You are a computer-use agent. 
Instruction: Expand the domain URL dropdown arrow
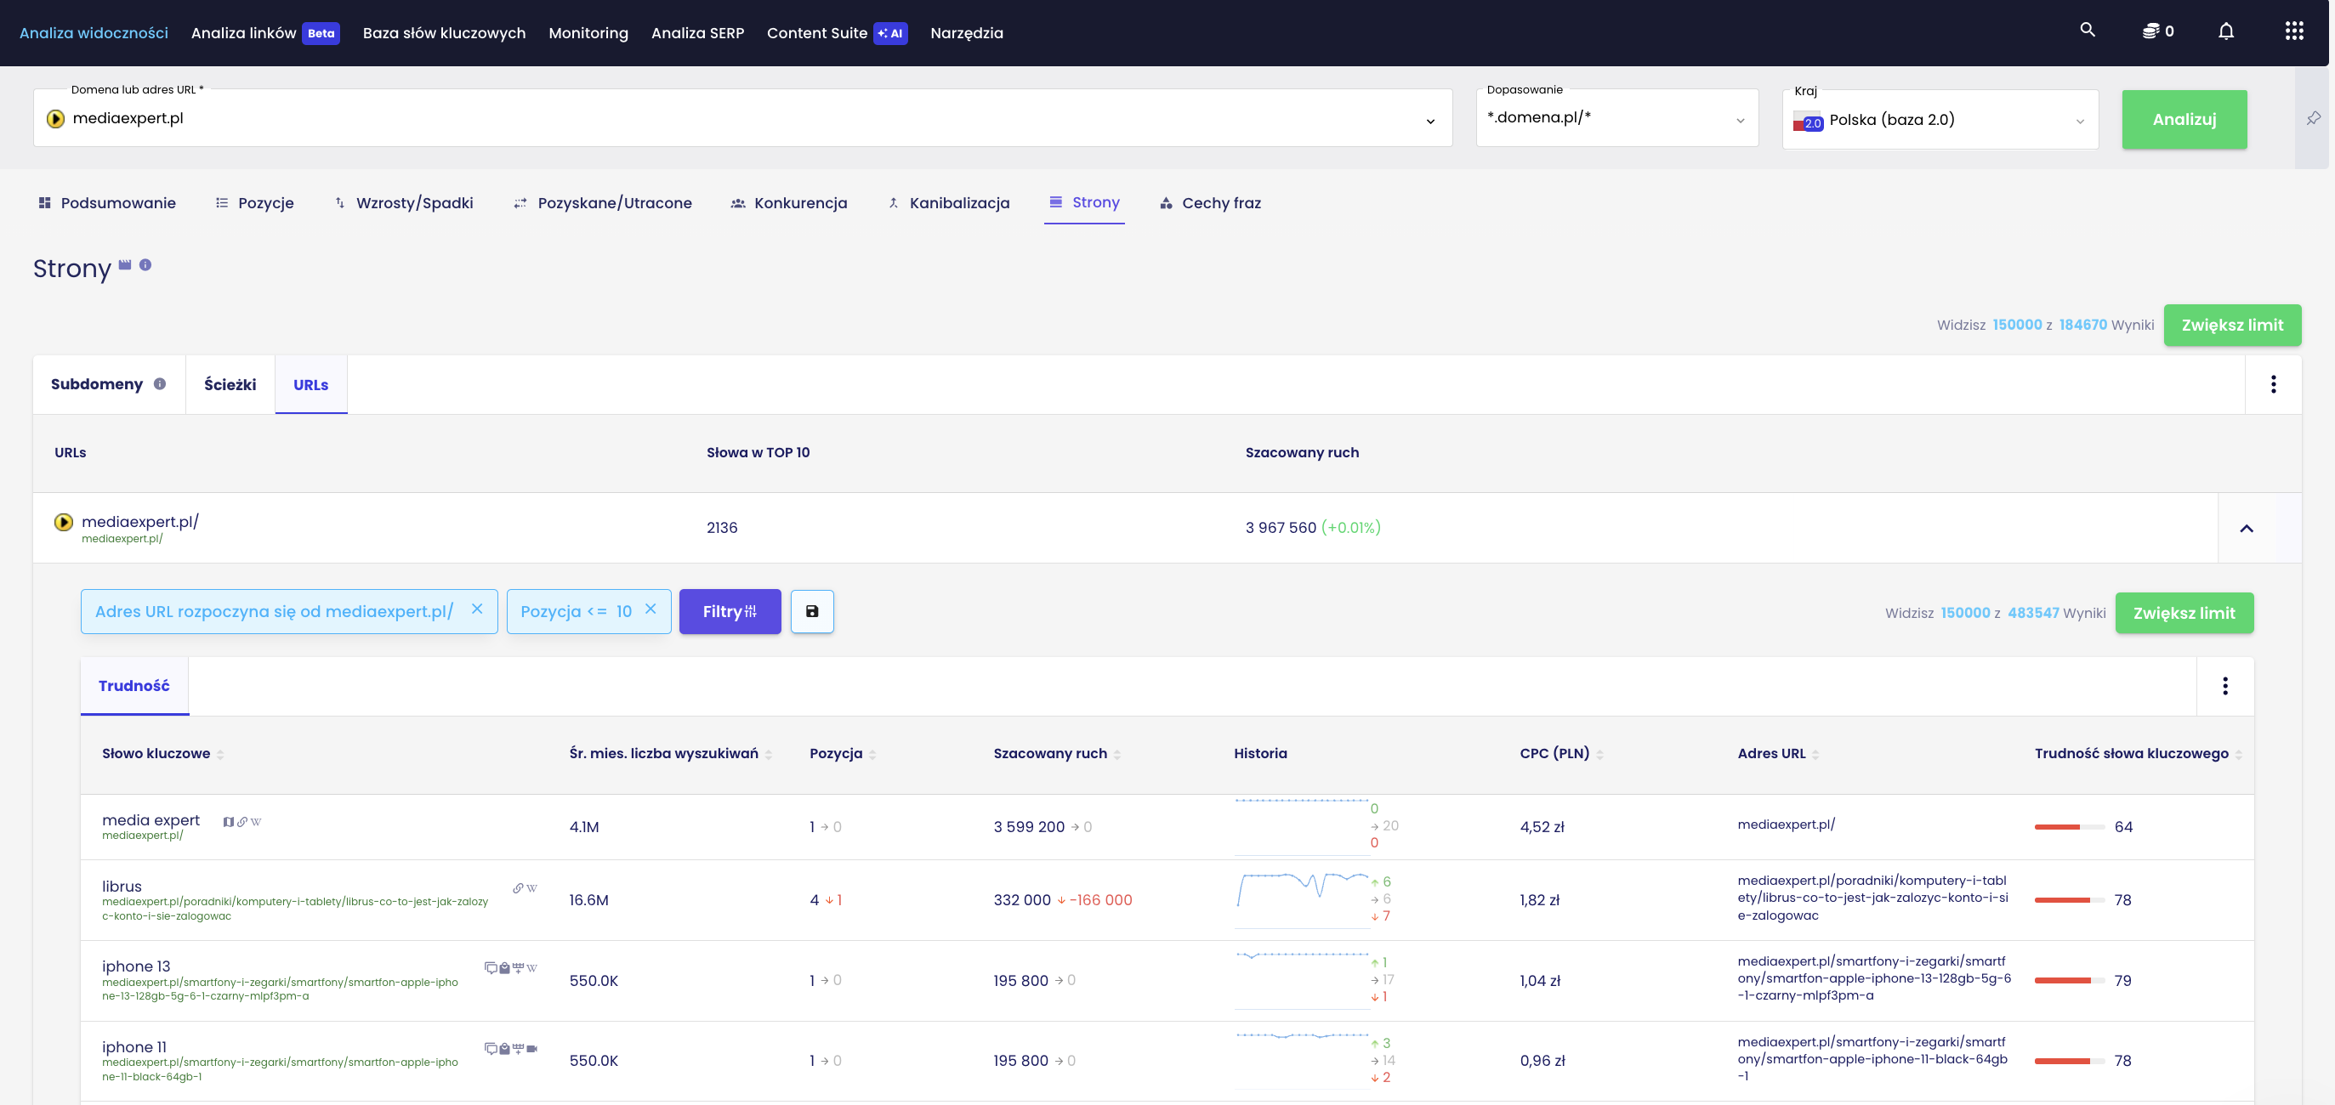1429,121
